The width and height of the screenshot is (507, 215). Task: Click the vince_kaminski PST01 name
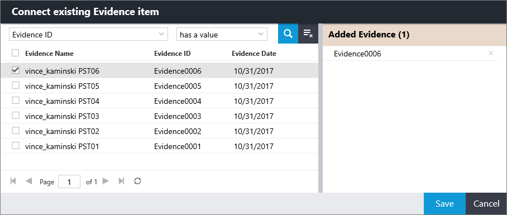(x=62, y=147)
